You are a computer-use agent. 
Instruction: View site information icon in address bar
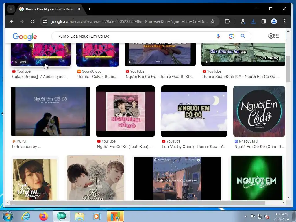point(45,21)
